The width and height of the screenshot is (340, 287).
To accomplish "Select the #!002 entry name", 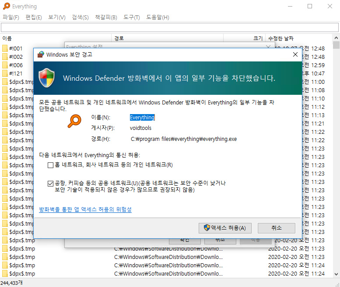I will coord(16,57).
